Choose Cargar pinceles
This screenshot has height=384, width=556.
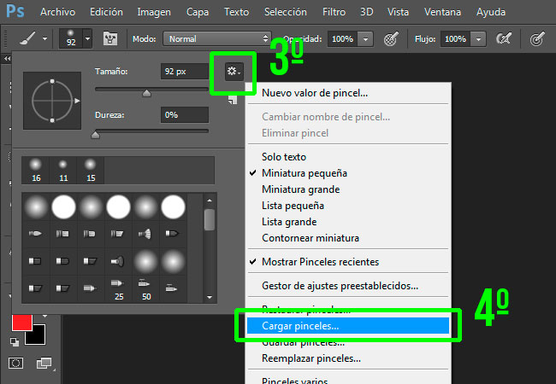click(x=347, y=326)
